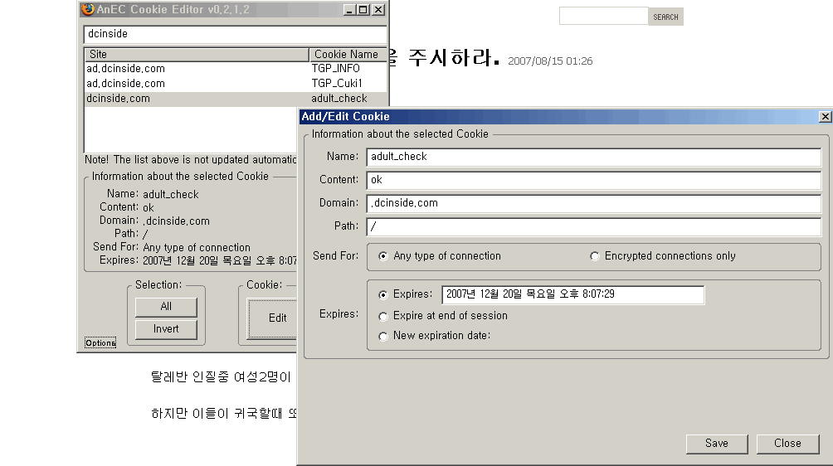Viewport: 833px width, 466px height.
Task: Maximize the AnEC Cookie Editor window
Action: [x=363, y=10]
